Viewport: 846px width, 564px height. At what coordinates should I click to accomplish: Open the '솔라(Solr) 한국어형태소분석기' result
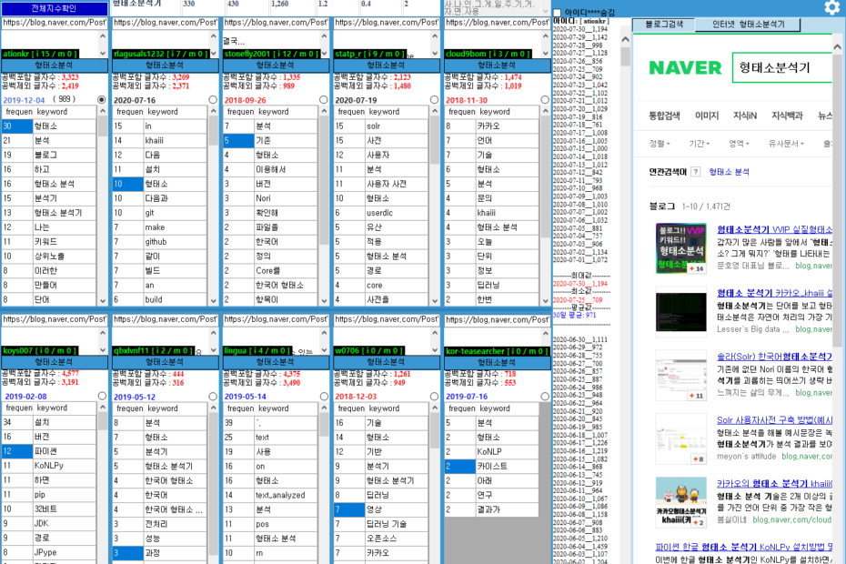pos(774,357)
